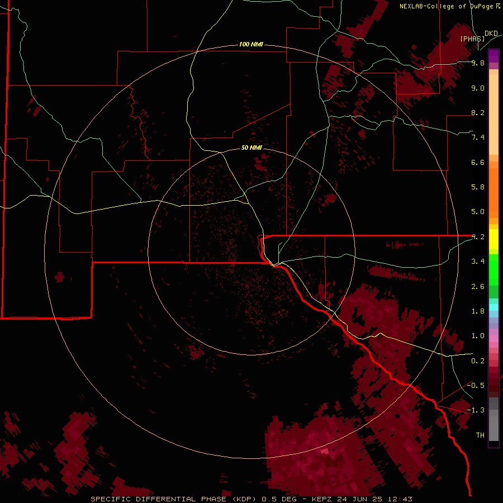The height and width of the screenshot is (503, 503).
Task: Click the 2.6 value on the color scale
Action: pyautogui.click(x=478, y=287)
